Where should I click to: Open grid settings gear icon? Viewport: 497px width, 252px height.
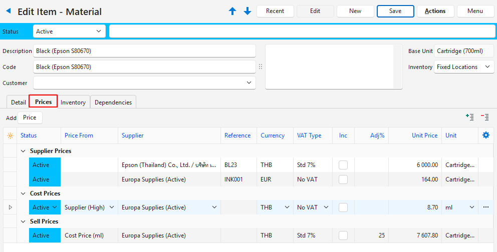tap(485, 135)
